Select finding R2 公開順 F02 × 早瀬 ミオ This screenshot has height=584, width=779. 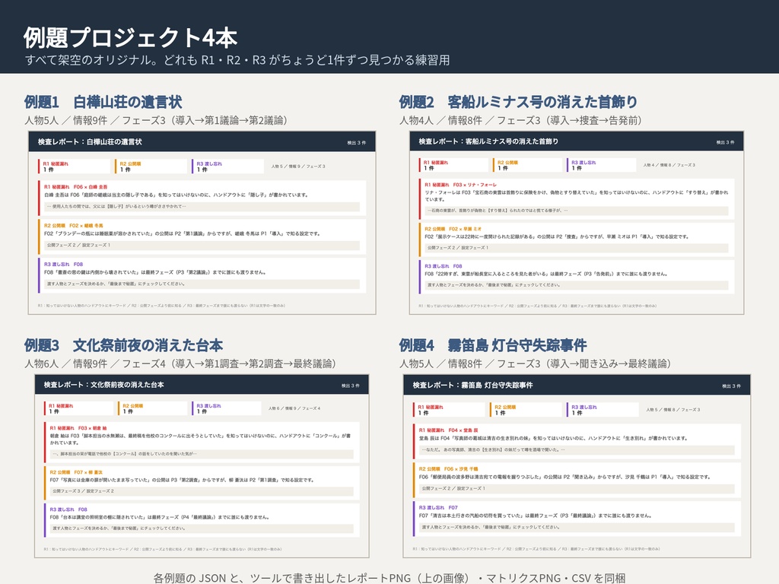(577, 240)
